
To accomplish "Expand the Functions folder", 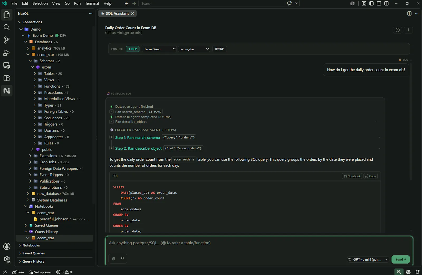I will pyautogui.click(x=35, y=86).
